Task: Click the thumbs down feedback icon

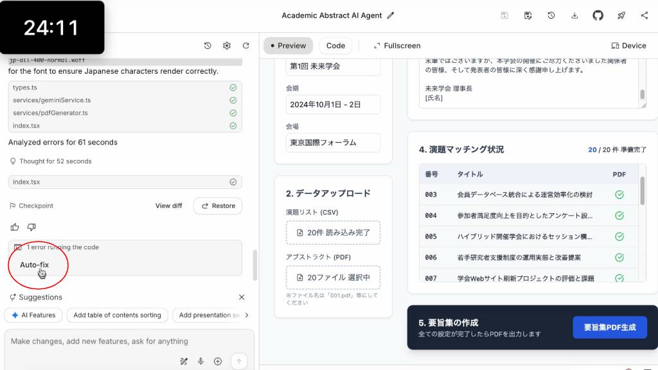Action: pyautogui.click(x=31, y=227)
